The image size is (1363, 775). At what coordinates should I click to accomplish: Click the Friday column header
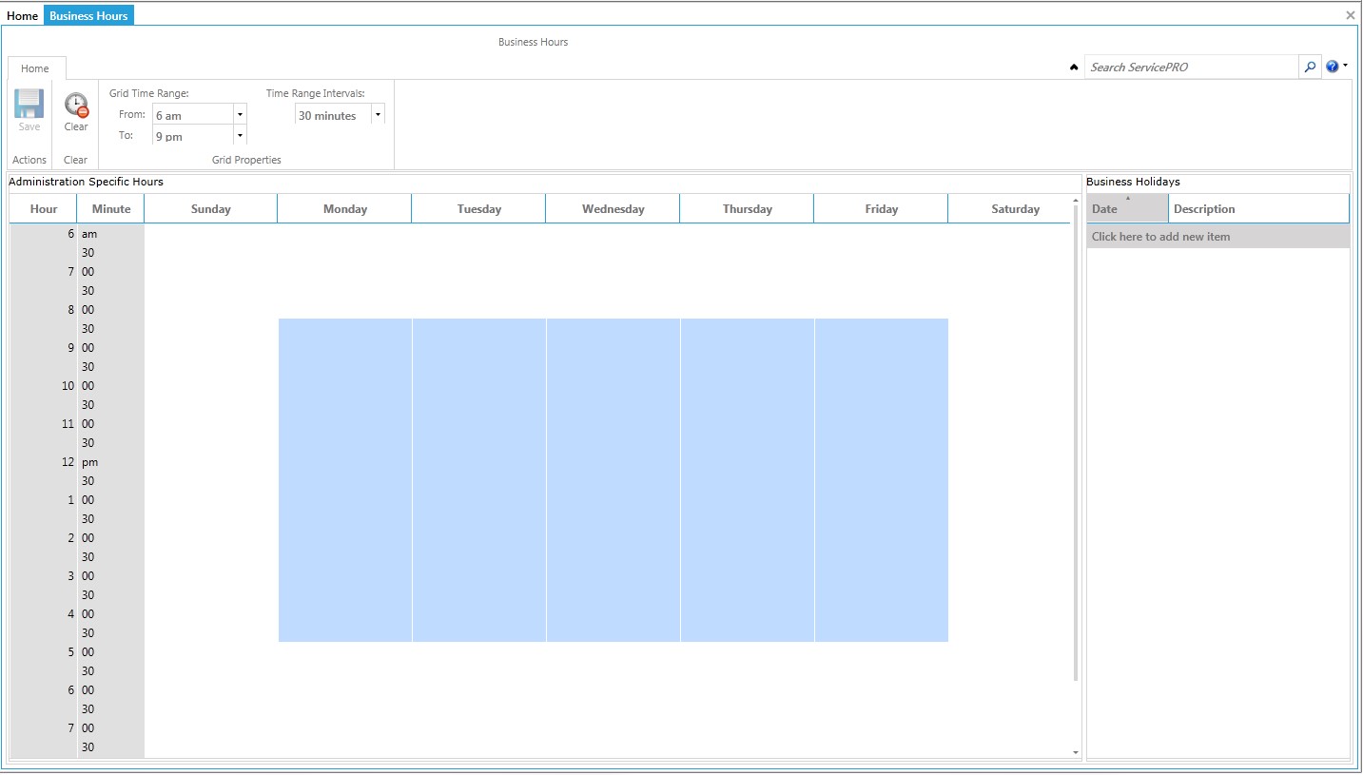pos(882,208)
